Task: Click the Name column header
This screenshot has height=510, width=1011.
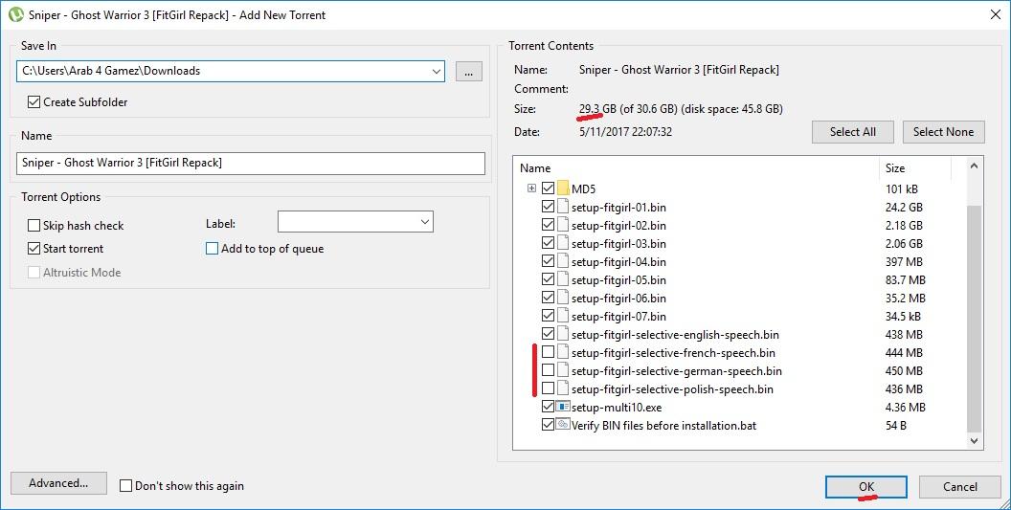Action: coord(696,168)
